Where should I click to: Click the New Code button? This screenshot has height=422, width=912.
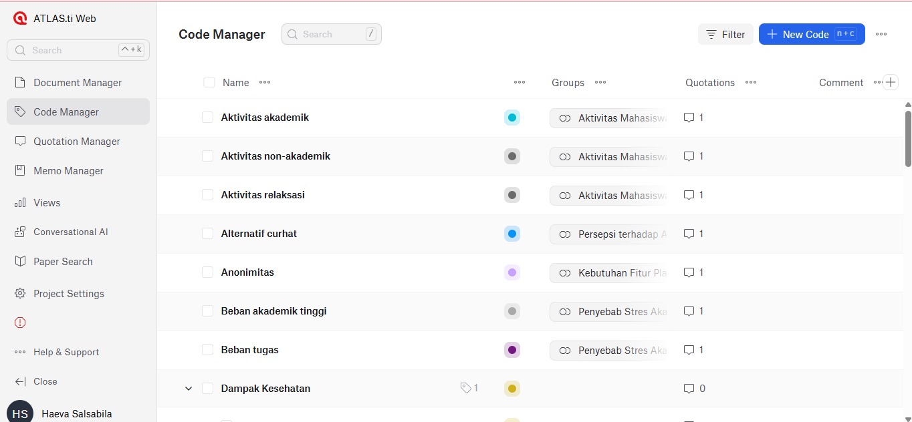tap(812, 35)
